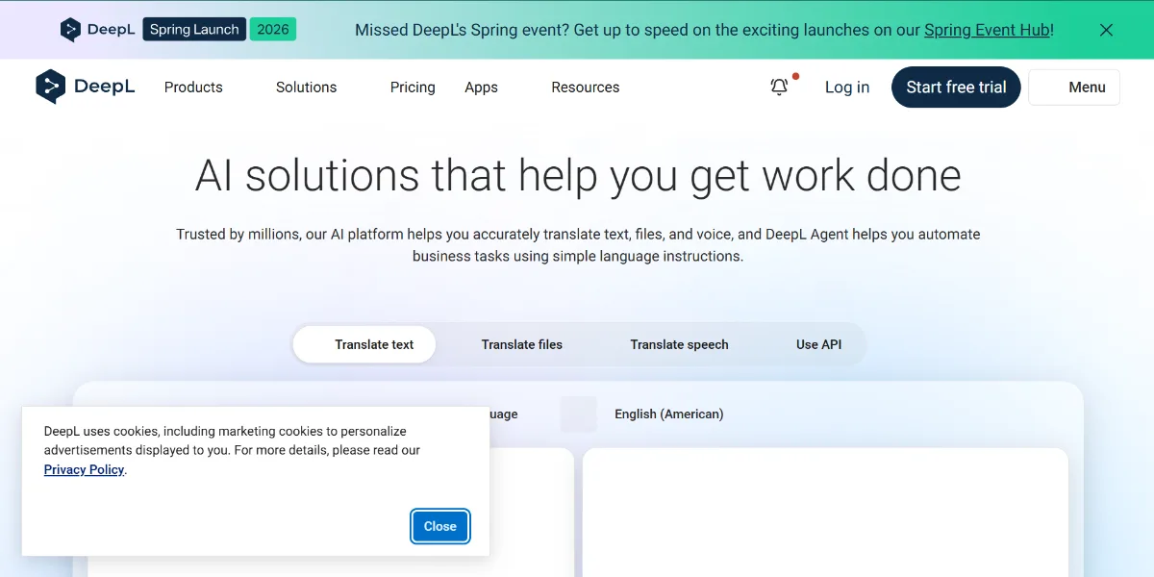Open the Menu button
Image resolution: width=1154 pixels, height=577 pixels.
1074,88
